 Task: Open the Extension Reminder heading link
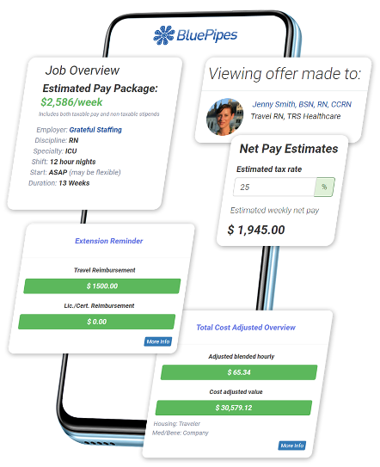click(109, 241)
